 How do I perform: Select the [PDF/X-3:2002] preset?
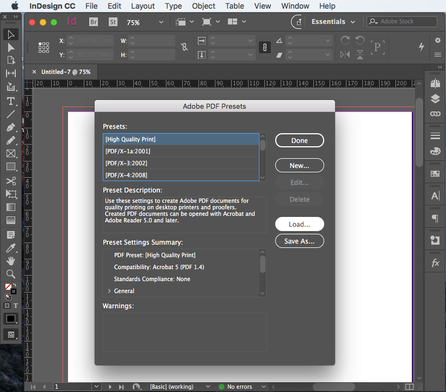pyautogui.click(x=181, y=163)
